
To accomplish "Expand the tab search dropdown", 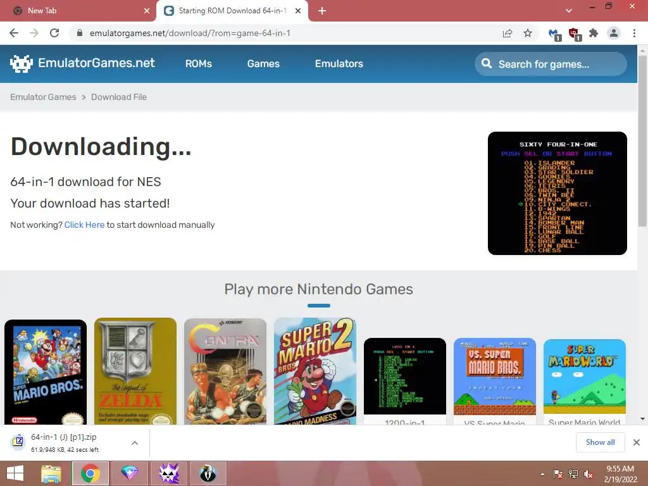I will [x=569, y=11].
